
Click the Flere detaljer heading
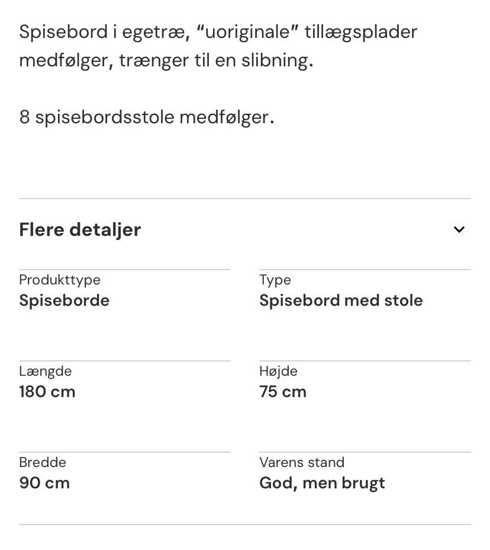(x=80, y=229)
